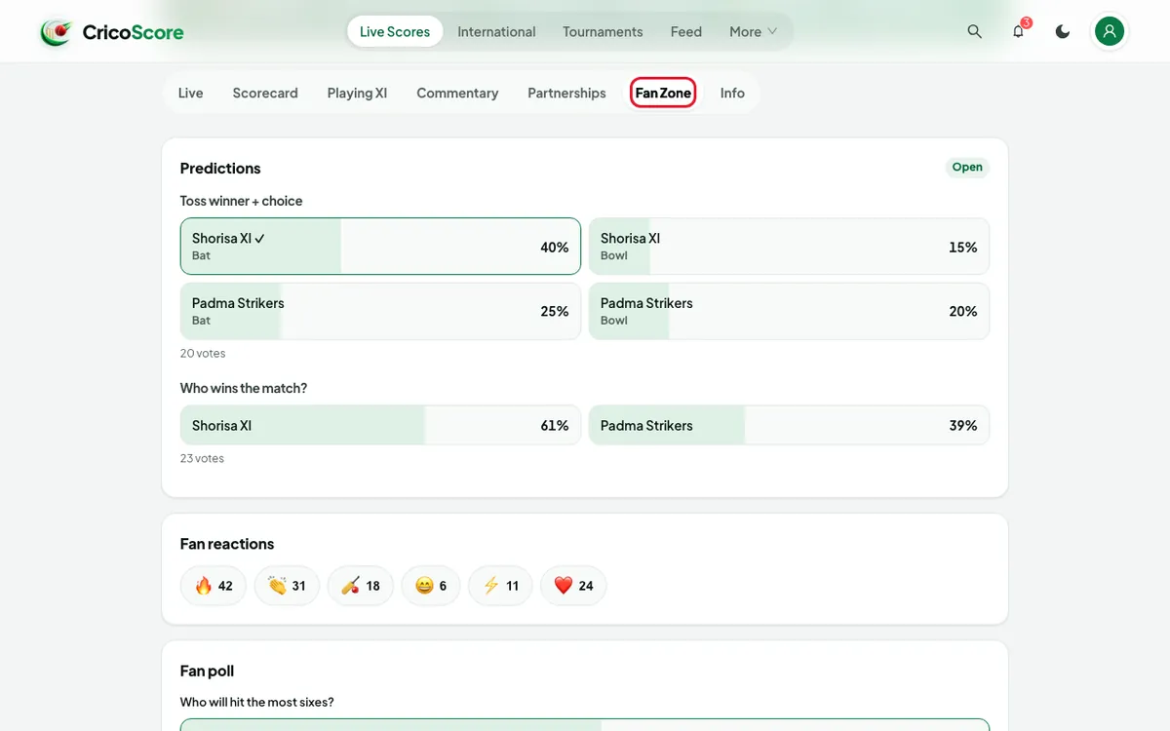Switch to the Scorecard tab

[x=265, y=93]
